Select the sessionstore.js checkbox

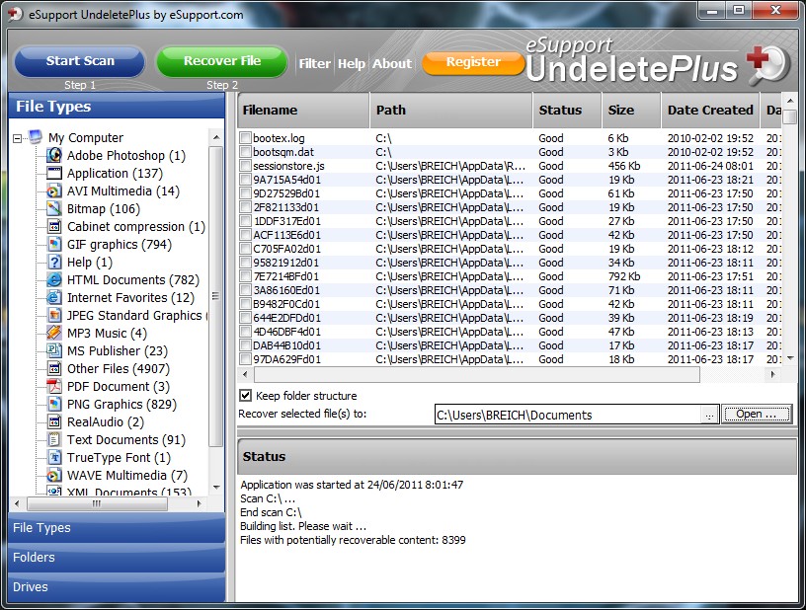[x=245, y=166]
